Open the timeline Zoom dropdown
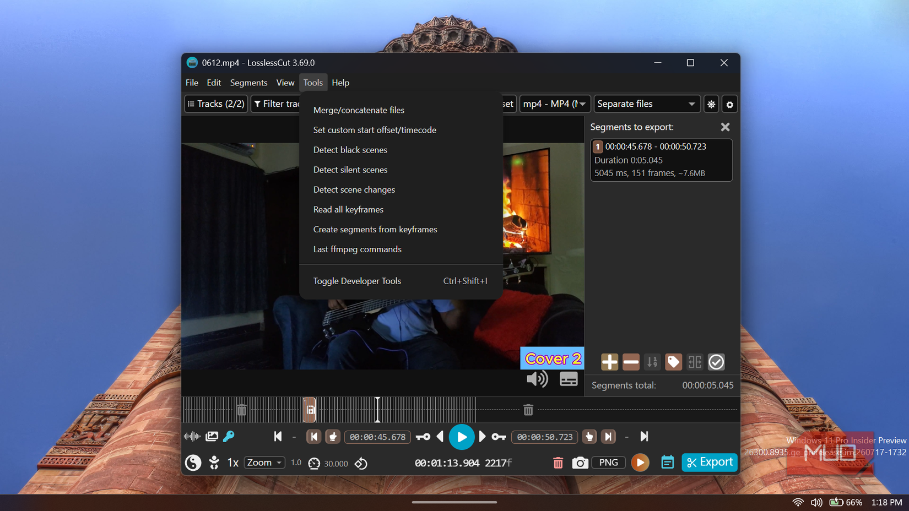This screenshot has height=511, width=909. pos(264,463)
